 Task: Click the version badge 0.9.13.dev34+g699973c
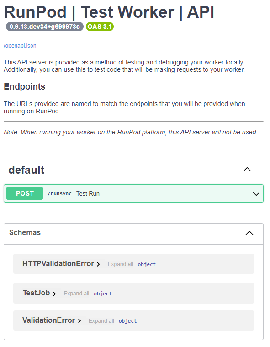[x=45, y=27]
